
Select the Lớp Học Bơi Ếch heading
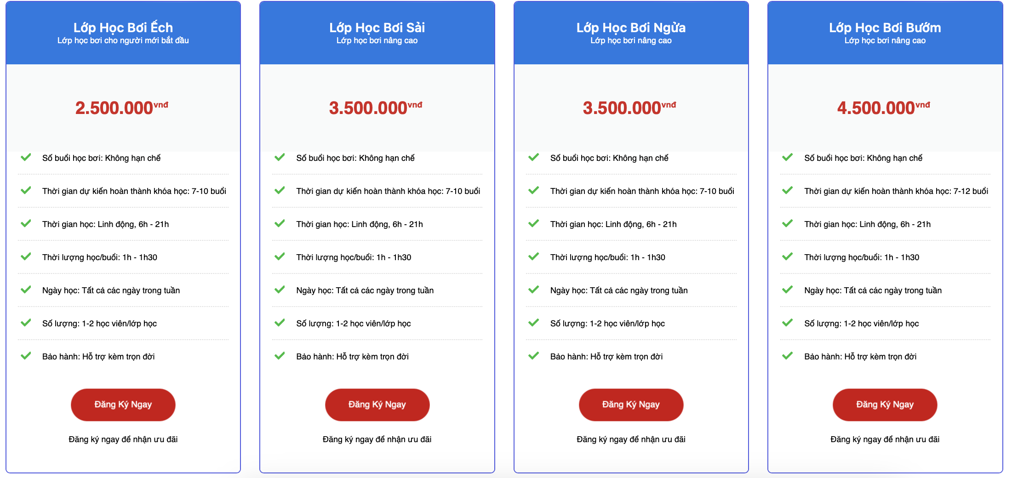123,28
